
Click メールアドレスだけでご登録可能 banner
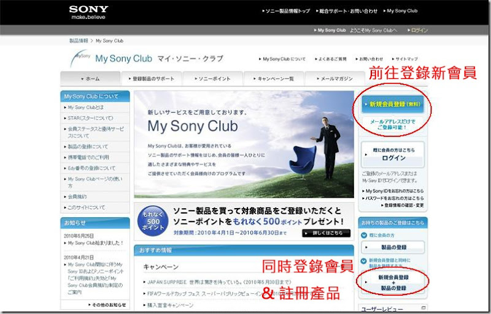click(393, 124)
